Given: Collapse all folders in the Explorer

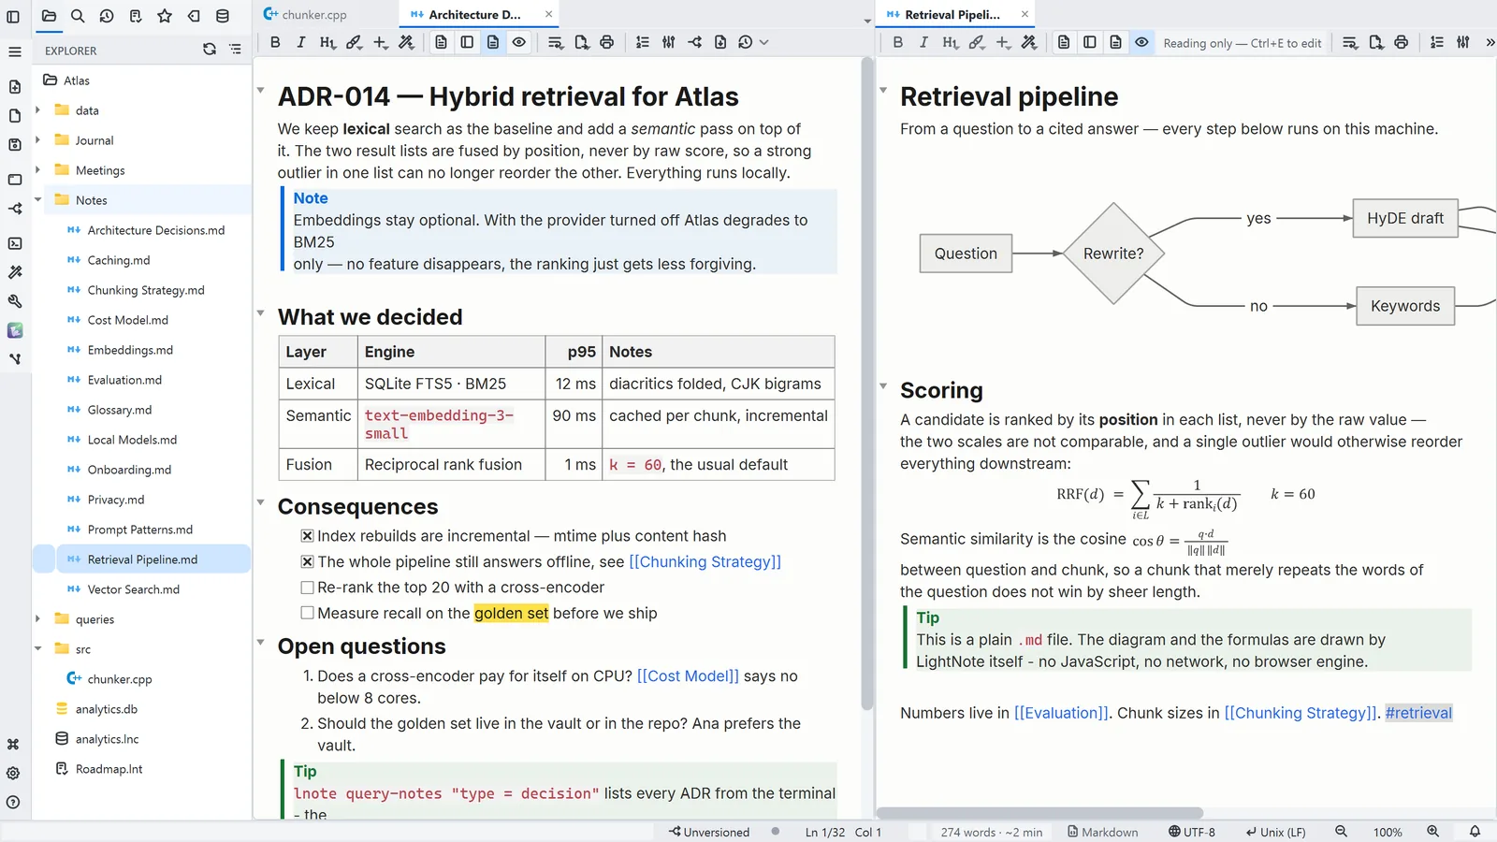Looking at the screenshot, I should [x=235, y=50].
